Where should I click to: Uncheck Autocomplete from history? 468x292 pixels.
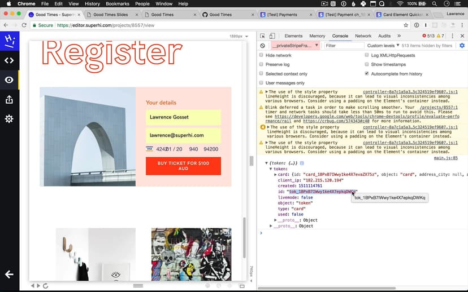(x=367, y=74)
